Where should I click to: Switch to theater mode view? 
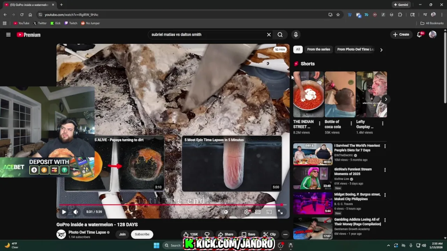click(258, 212)
